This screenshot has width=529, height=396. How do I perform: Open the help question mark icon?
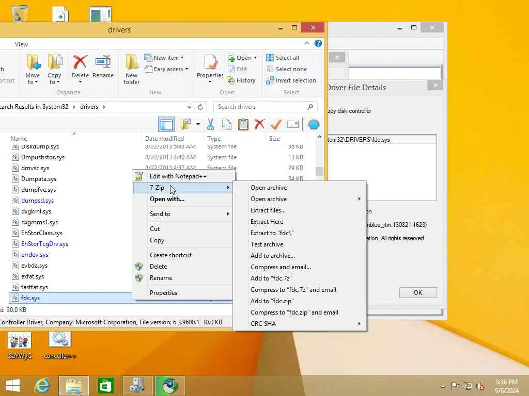point(318,43)
